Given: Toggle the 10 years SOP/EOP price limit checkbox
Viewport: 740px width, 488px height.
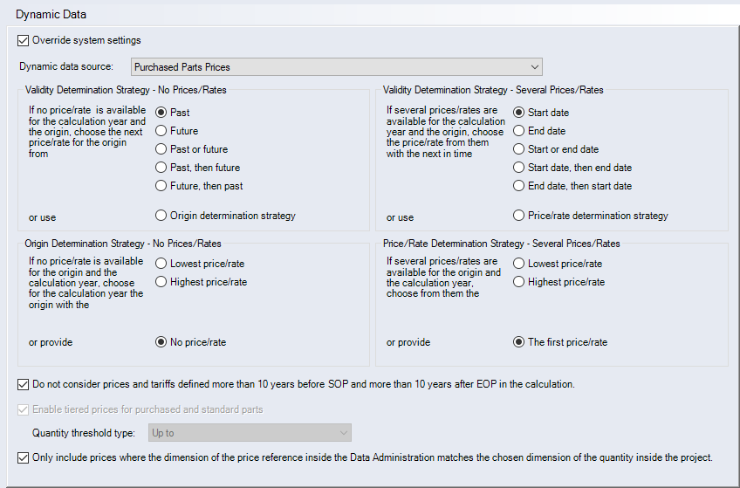Looking at the screenshot, I should 23,384.
